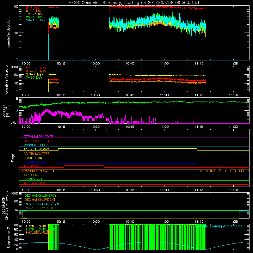This screenshot has height=253, width=253.
Task: Click the 'FRONTS_OFF' flag label
Action: coord(34,179)
